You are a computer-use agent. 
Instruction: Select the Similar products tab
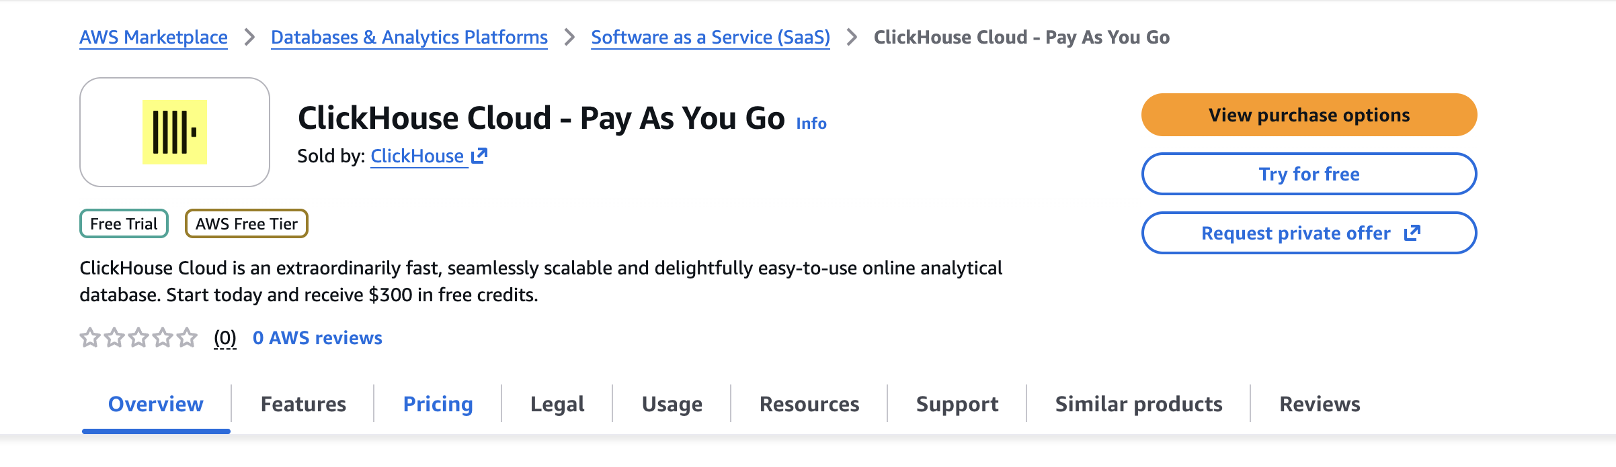(1138, 403)
